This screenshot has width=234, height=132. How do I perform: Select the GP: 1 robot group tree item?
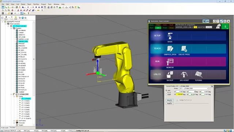coord(22,94)
